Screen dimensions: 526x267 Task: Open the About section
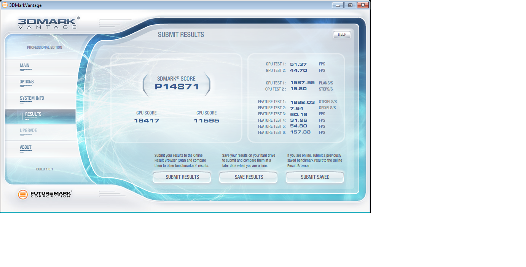click(x=40, y=149)
